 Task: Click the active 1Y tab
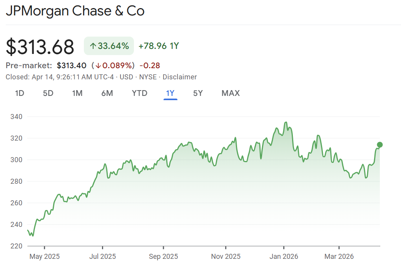point(170,93)
